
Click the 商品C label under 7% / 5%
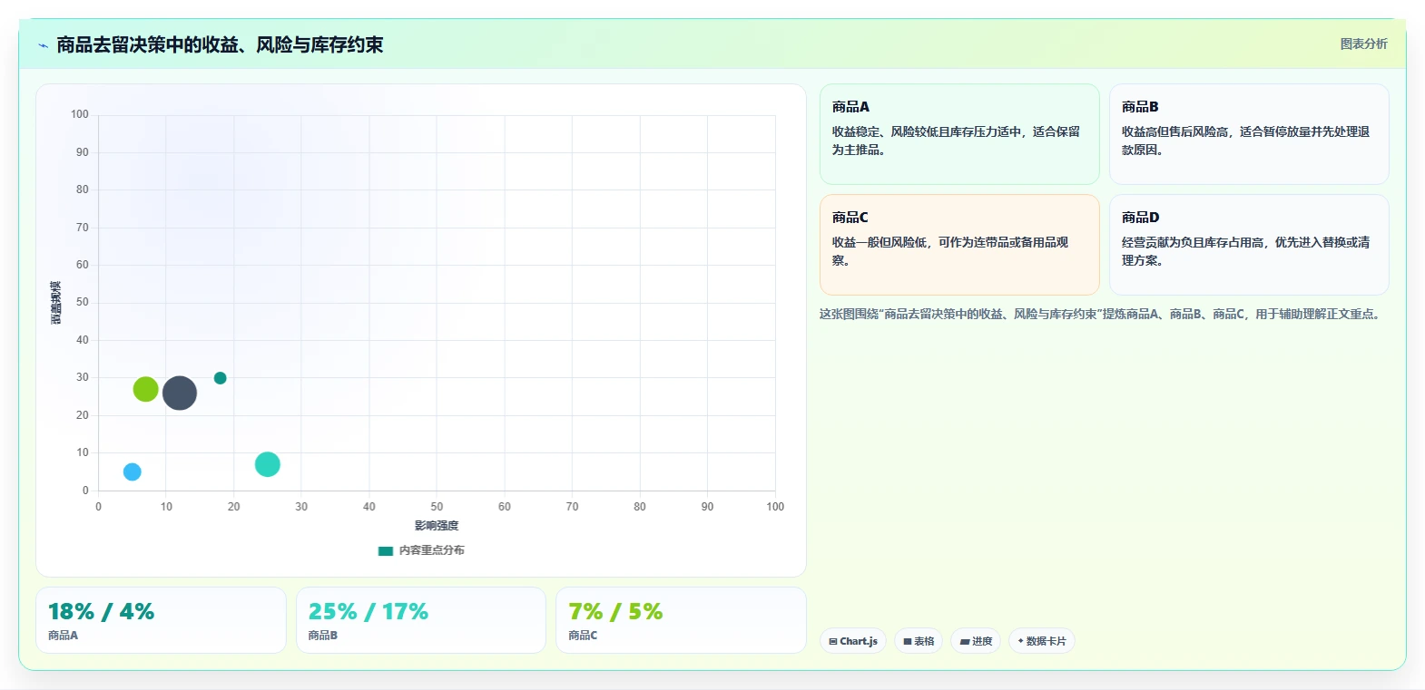click(583, 636)
